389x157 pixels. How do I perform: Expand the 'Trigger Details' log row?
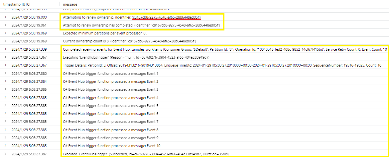[x=5, y=66]
